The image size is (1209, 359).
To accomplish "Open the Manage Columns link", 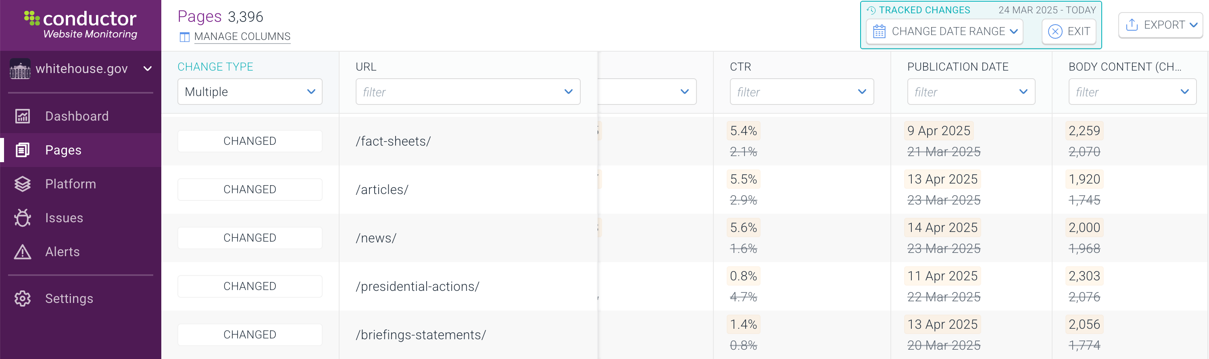I will (x=242, y=37).
